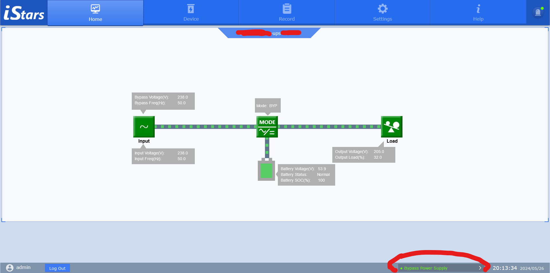The width and height of the screenshot is (550, 273).
Task: Open the Help tab
Action: [478, 12]
